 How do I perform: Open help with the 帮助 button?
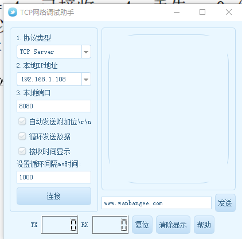[x=204, y=225]
